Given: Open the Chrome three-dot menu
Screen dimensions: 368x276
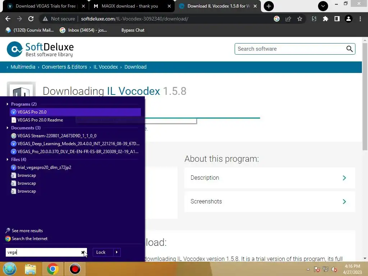Looking at the screenshot, I should (x=360, y=19).
